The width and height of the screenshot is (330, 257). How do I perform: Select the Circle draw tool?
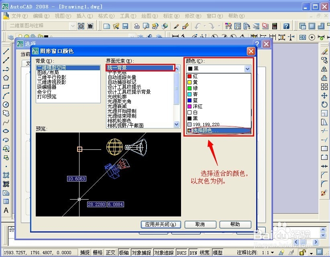6,104
